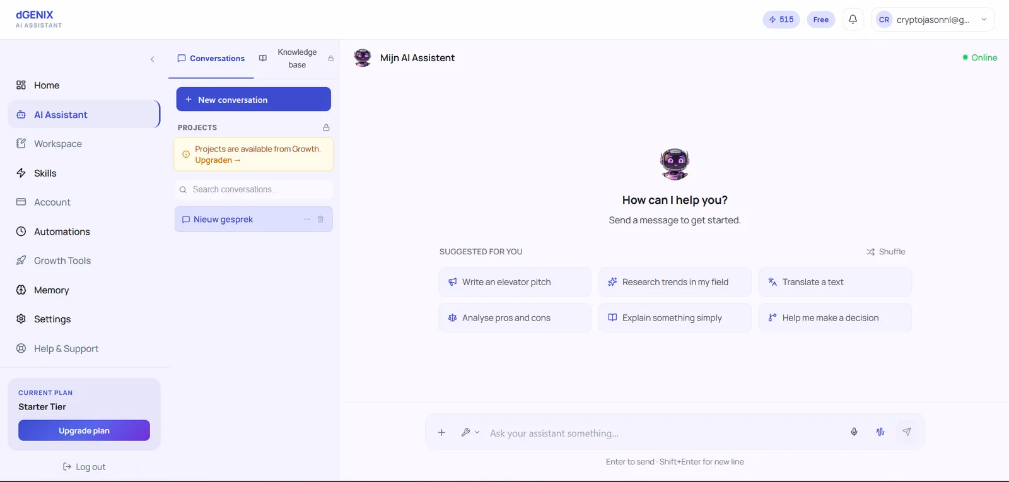Choose Help me make a decision
The width and height of the screenshot is (1009, 482).
[x=835, y=318]
